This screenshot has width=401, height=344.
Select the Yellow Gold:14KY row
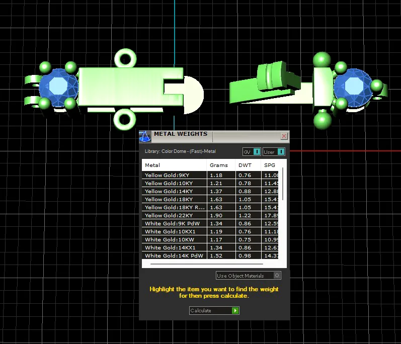pos(210,191)
